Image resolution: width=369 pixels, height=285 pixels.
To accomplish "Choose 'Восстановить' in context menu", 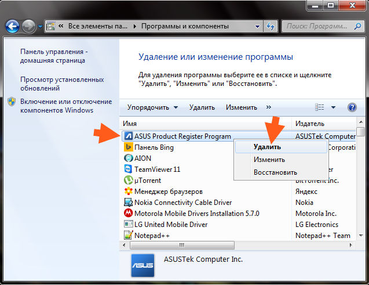I will tap(281, 172).
